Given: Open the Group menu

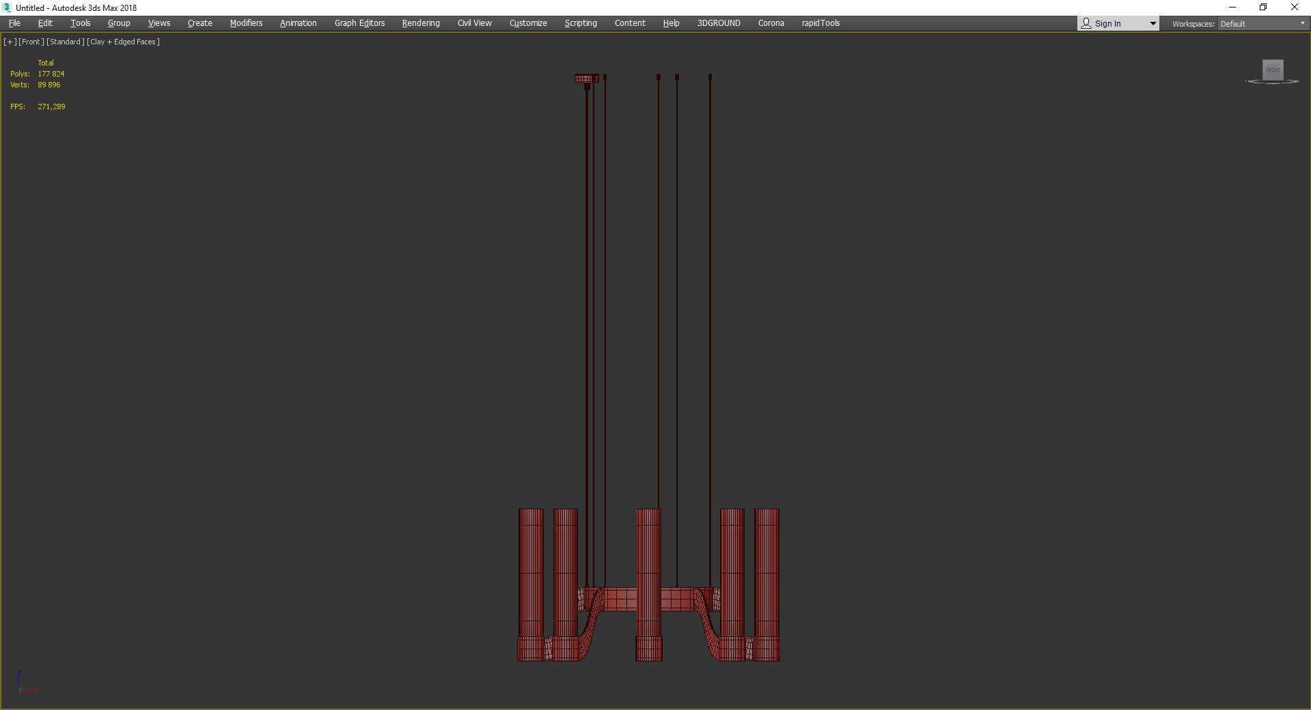Looking at the screenshot, I should point(119,23).
